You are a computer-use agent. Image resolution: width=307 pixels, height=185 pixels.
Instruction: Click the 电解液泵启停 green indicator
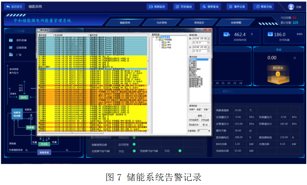(134, 144)
